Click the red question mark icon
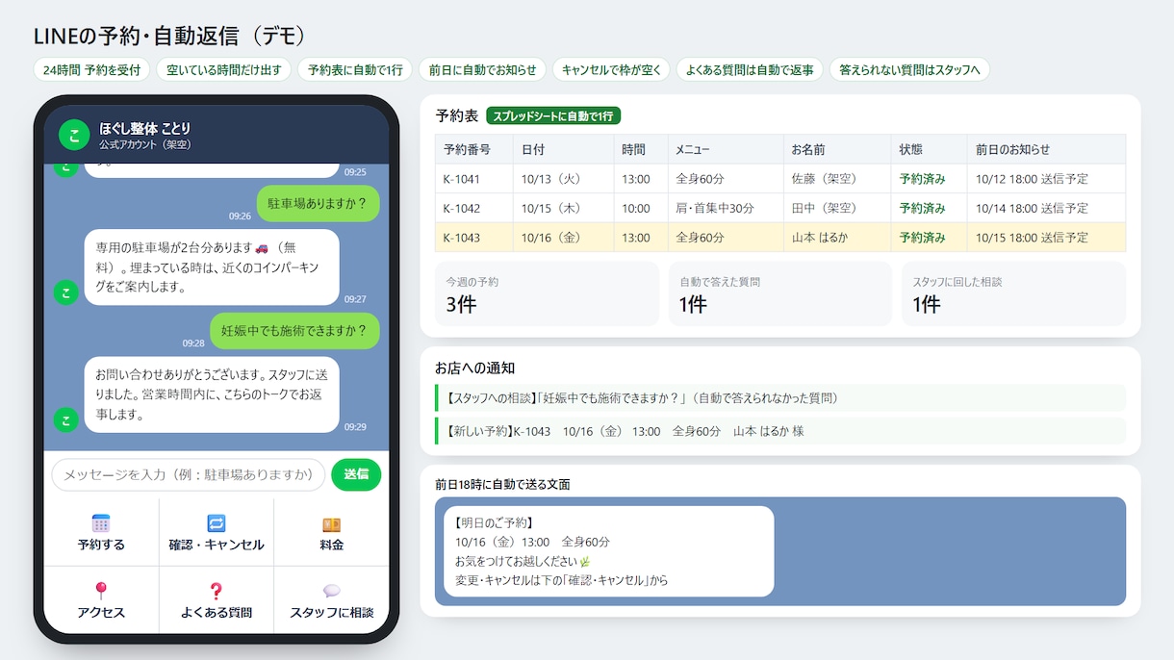The image size is (1174, 660). click(x=217, y=591)
